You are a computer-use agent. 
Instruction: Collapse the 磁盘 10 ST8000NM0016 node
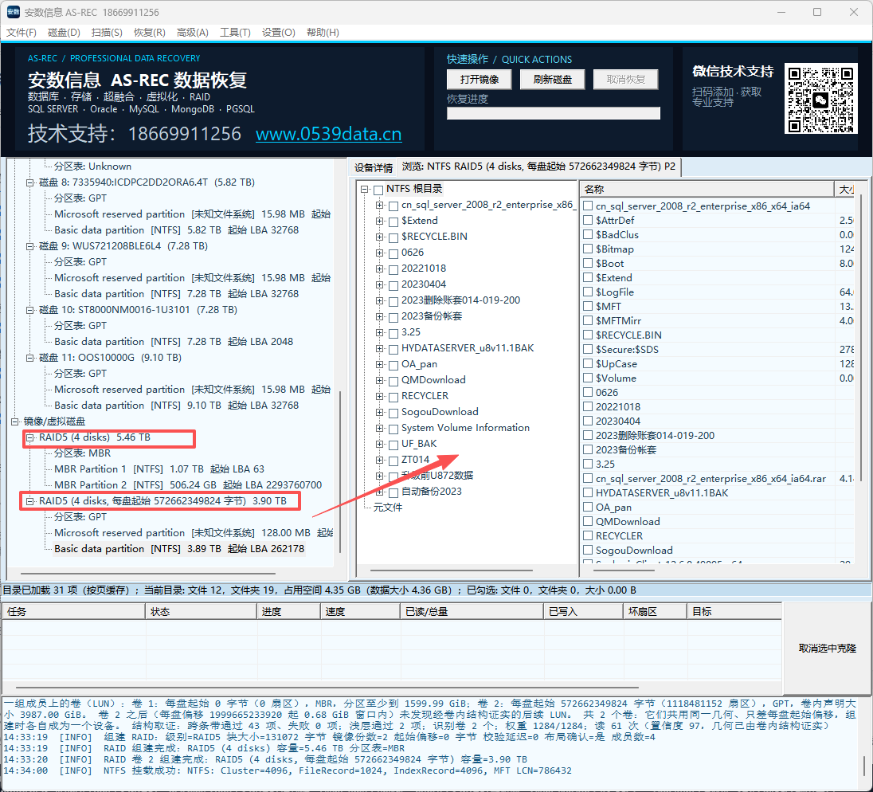pyautogui.click(x=30, y=310)
